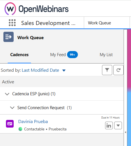Collapse the Send Connection Request step
This screenshot has width=131, height=146.
click(x=12, y=108)
